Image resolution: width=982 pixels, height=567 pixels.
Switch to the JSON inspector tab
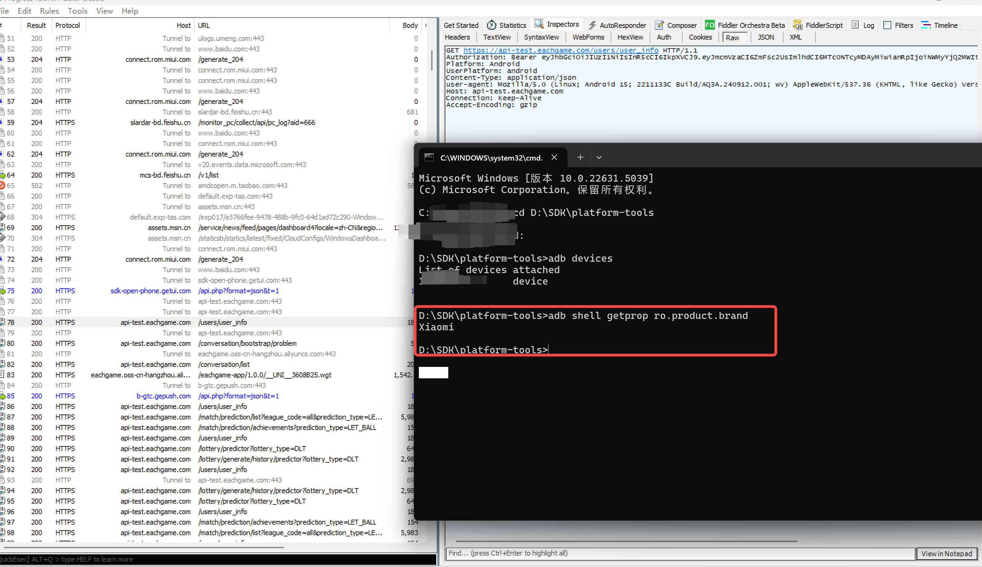[x=765, y=37]
